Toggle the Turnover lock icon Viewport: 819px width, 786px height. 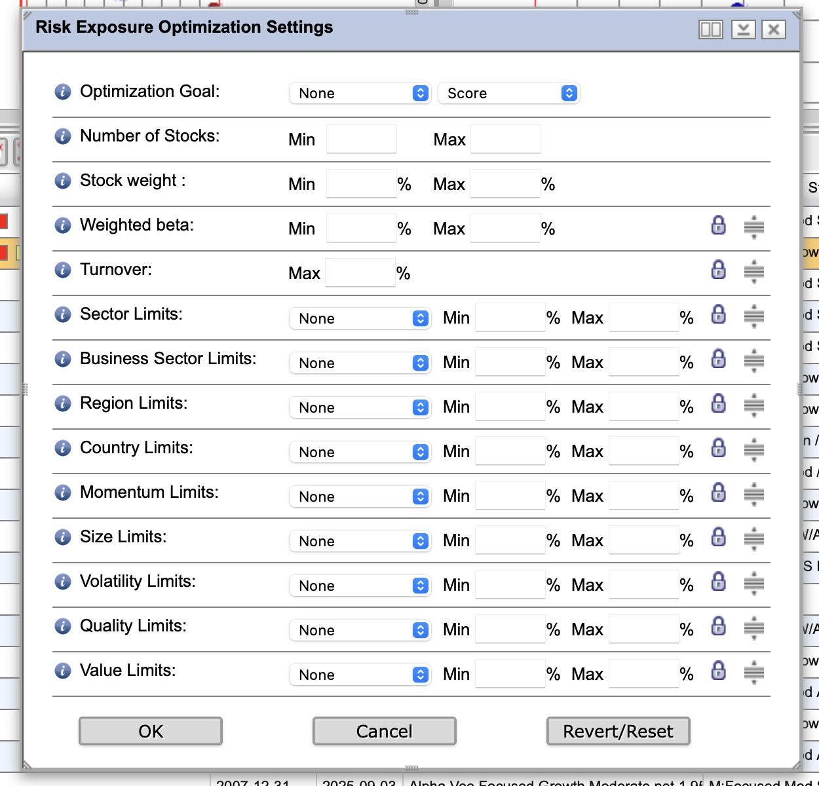click(x=718, y=270)
